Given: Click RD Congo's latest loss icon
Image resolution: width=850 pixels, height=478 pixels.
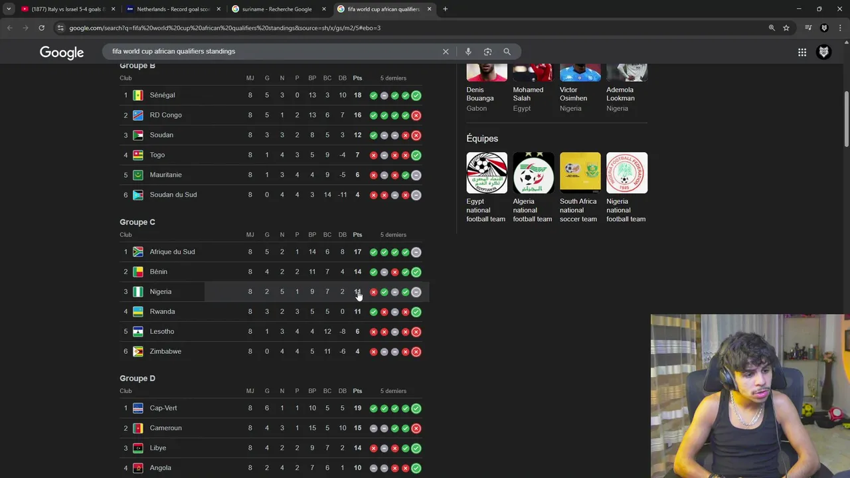Looking at the screenshot, I should 416,116.
